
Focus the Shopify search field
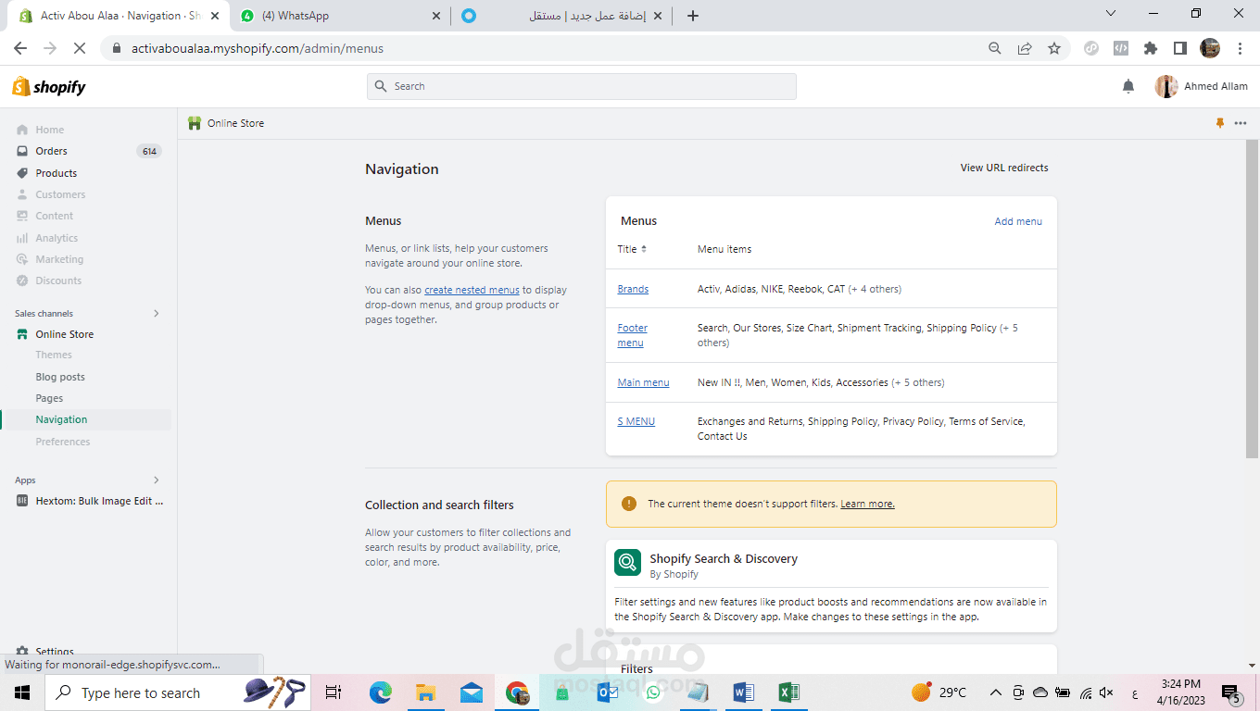pyautogui.click(x=582, y=86)
